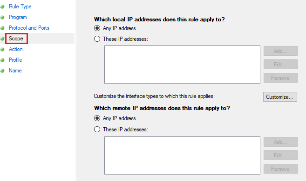
Task: Click the green bullet beside Rule Type
Action: tap(2, 7)
